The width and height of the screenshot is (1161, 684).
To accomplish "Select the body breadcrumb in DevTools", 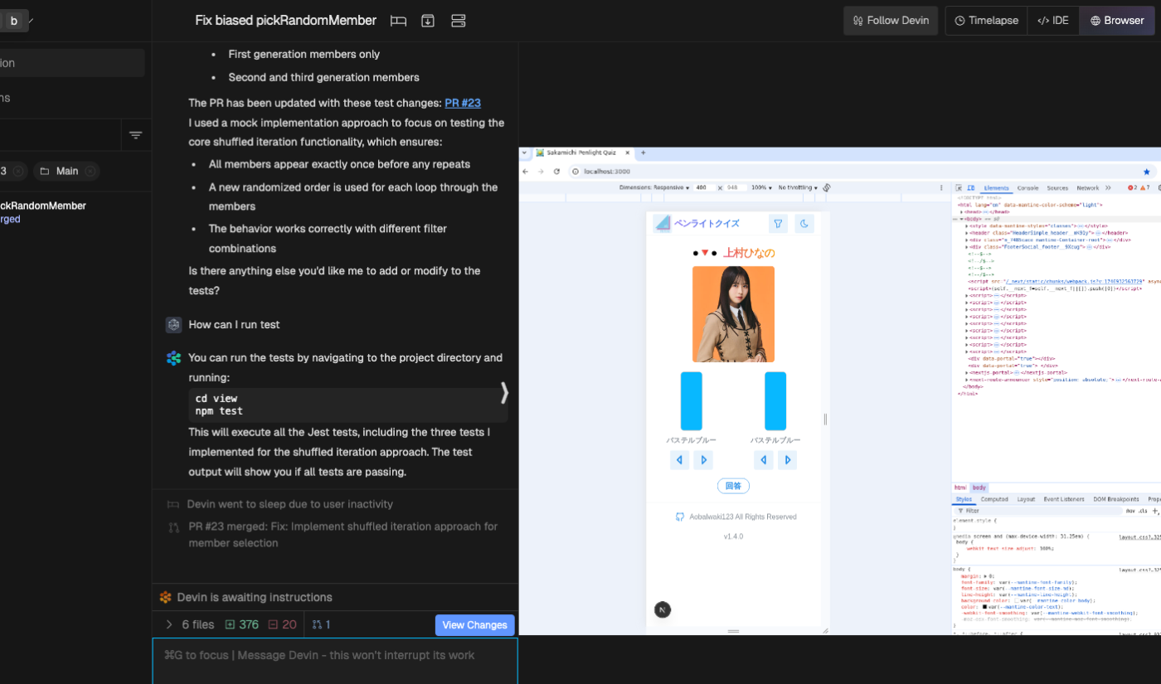I will click(x=979, y=488).
